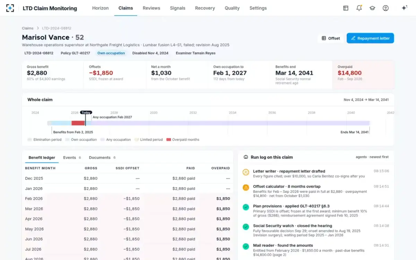
Task: Click the Repayment letter button
Action: [370, 38]
